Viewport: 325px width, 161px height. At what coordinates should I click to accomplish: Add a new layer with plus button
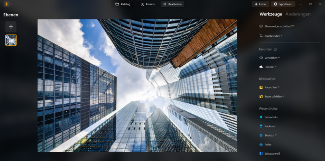pos(11,27)
